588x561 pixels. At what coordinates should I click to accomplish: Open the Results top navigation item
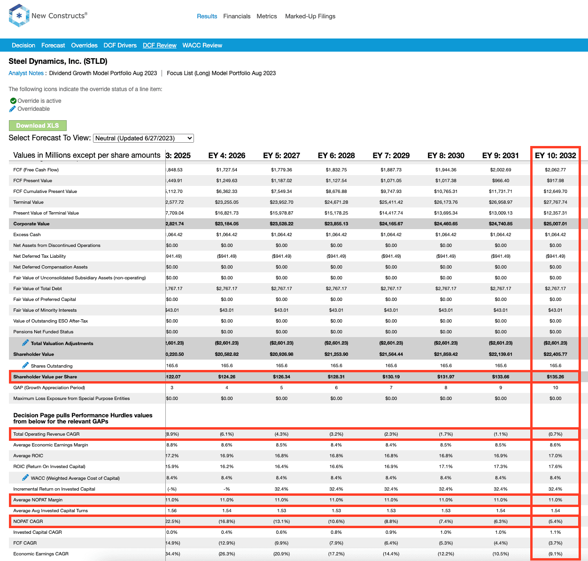click(x=207, y=16)
